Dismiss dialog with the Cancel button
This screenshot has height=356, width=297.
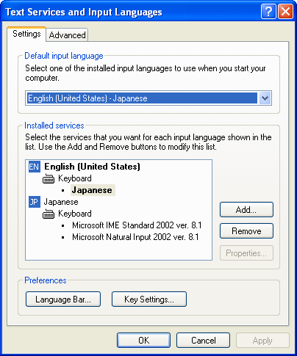(x=203, y=341)
